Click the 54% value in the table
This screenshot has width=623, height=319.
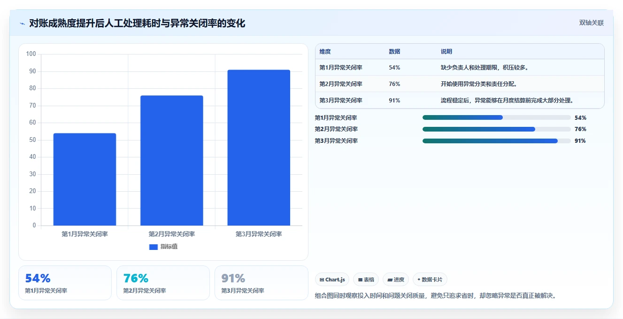coord(394,68)
